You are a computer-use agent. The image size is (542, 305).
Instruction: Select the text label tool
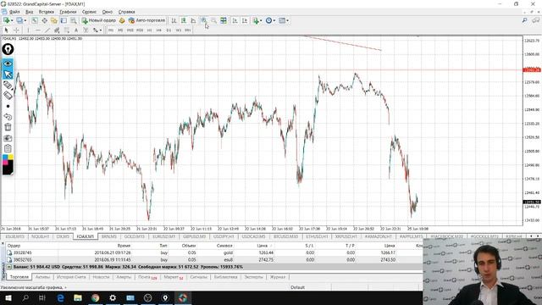tap(86, 30)
